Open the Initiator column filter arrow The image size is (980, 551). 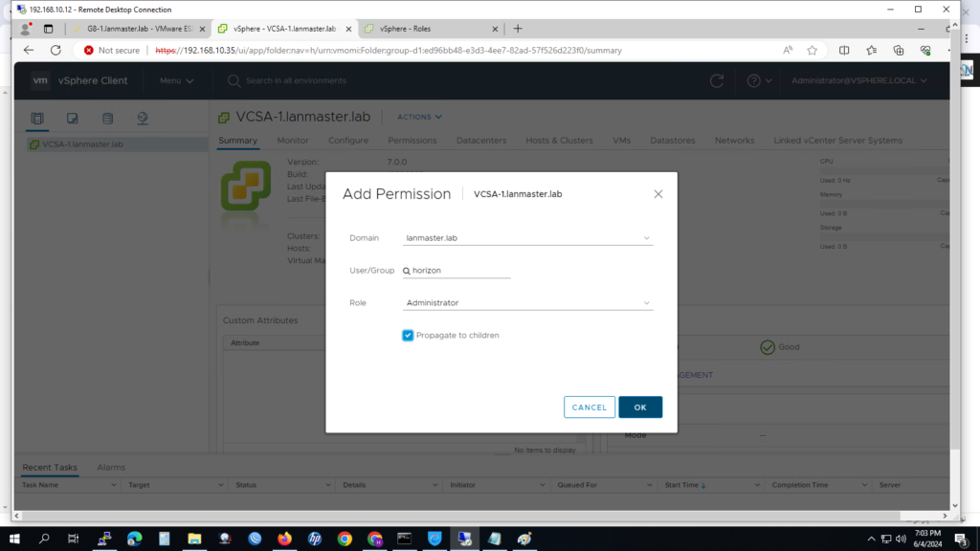tap(542, 485)
